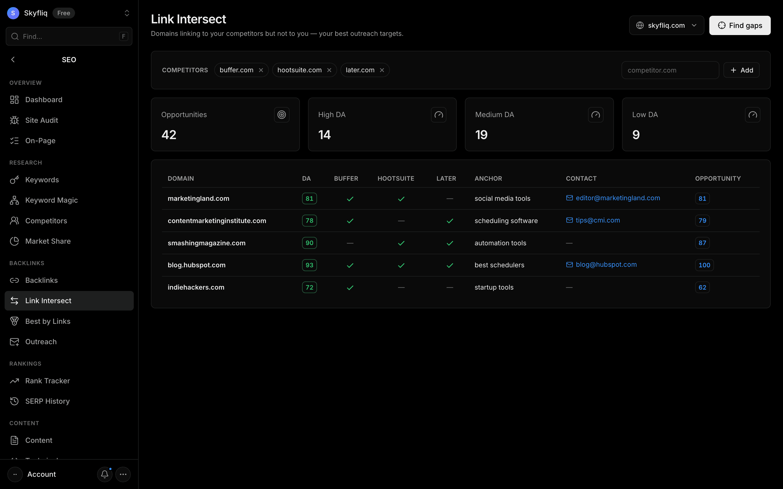This screenshot has height=489, width=783.
Task: Open the Content page
Action: coord(69,440)
